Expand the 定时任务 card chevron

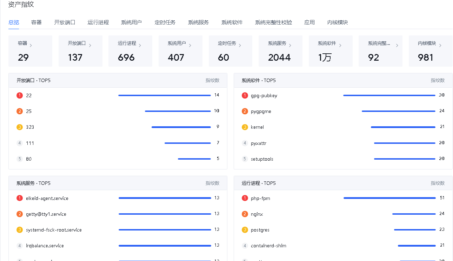pyautogui.click(x=240, y=45)
